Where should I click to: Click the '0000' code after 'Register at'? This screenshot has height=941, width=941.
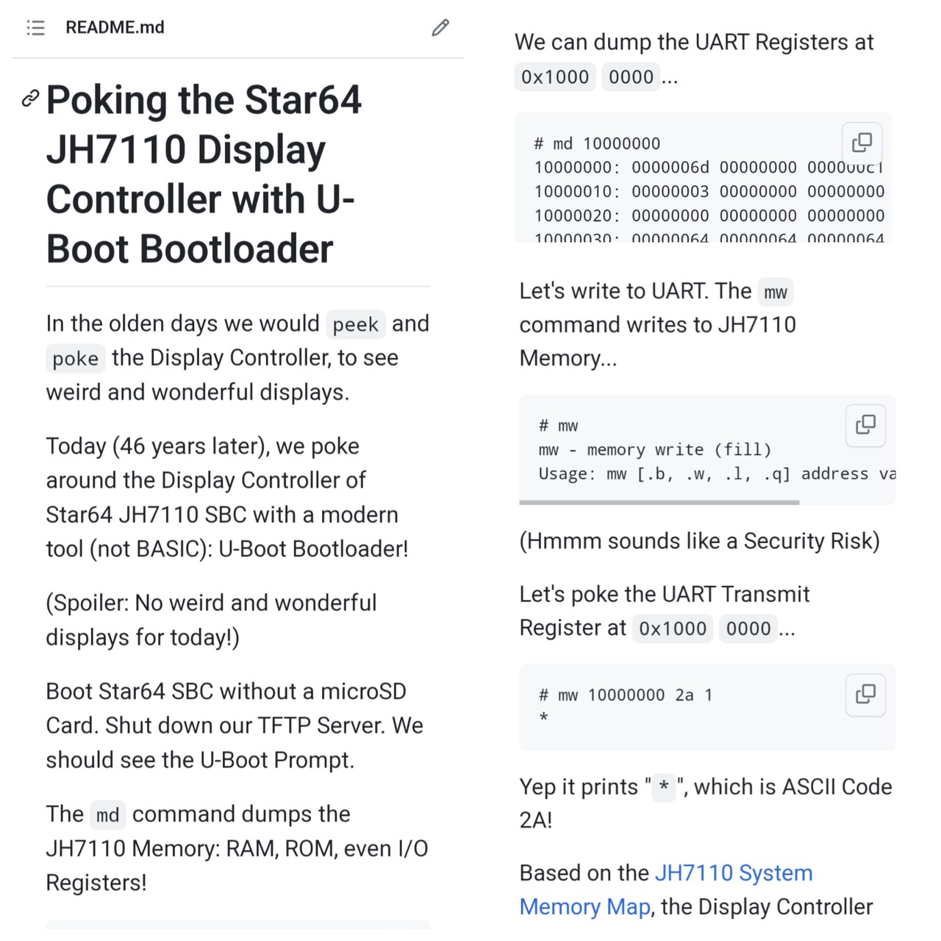(748, 629)
